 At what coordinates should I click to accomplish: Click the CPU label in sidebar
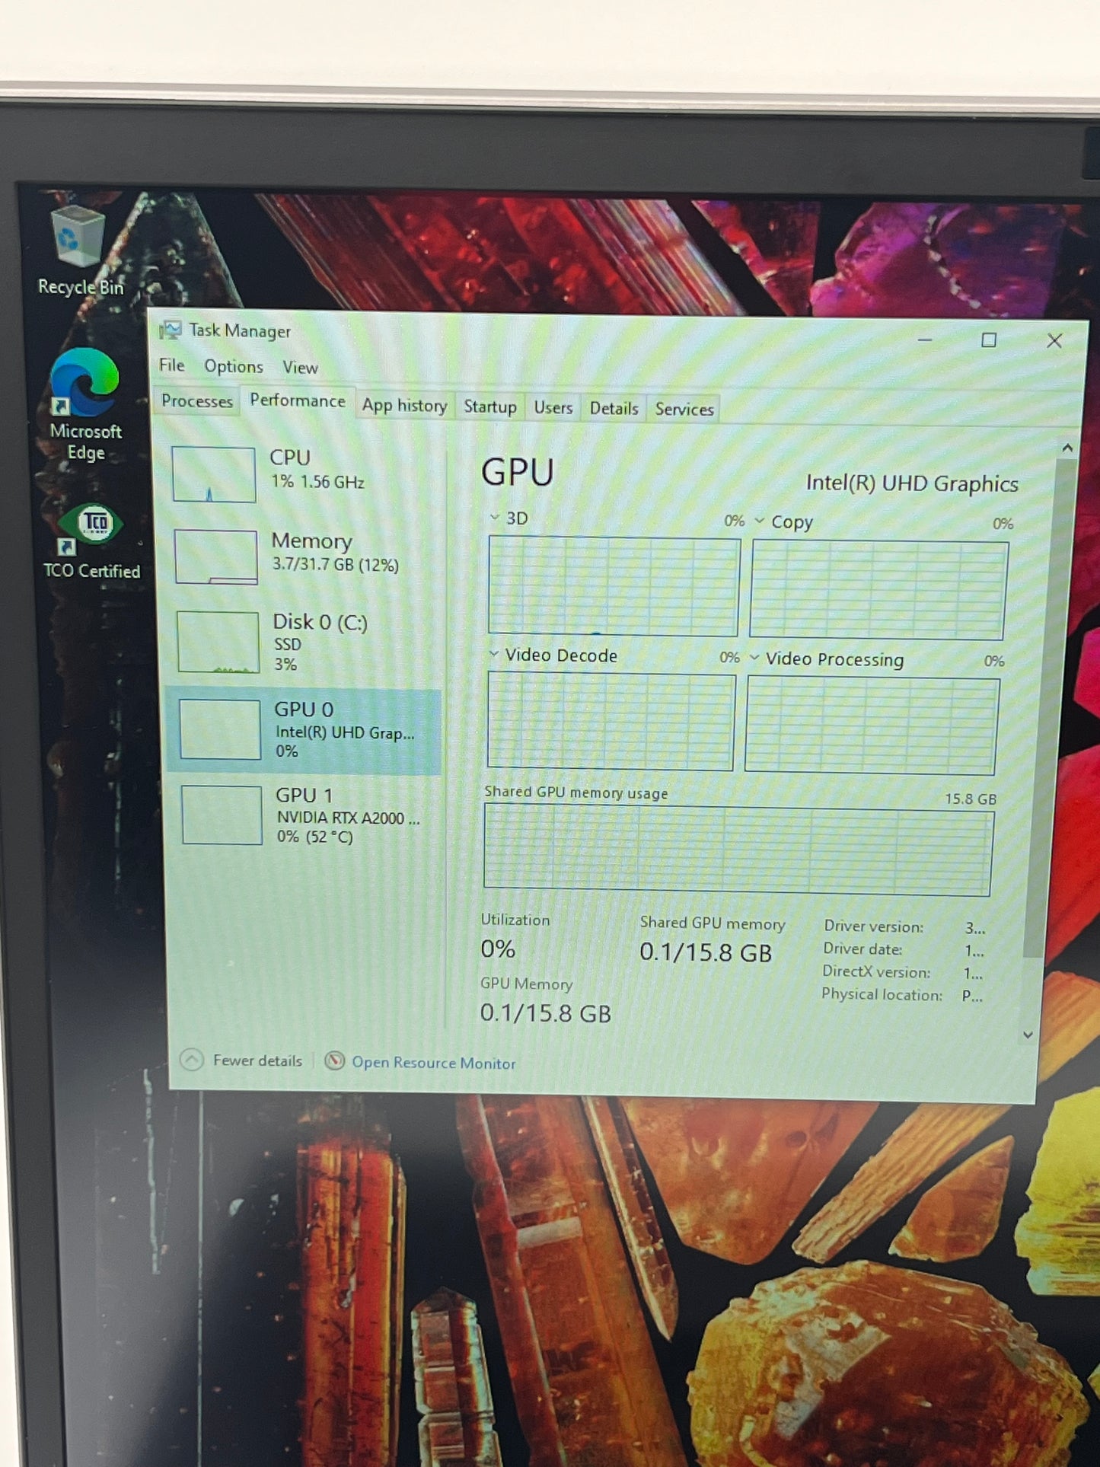(290, 458)
